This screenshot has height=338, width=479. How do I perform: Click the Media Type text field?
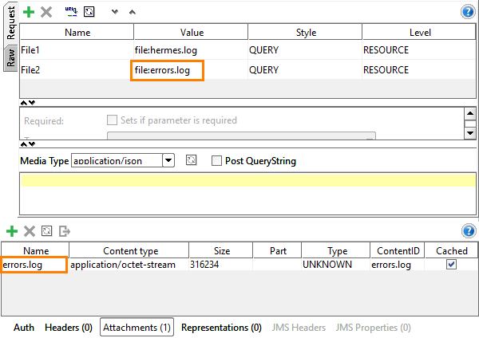pos(117,160)
